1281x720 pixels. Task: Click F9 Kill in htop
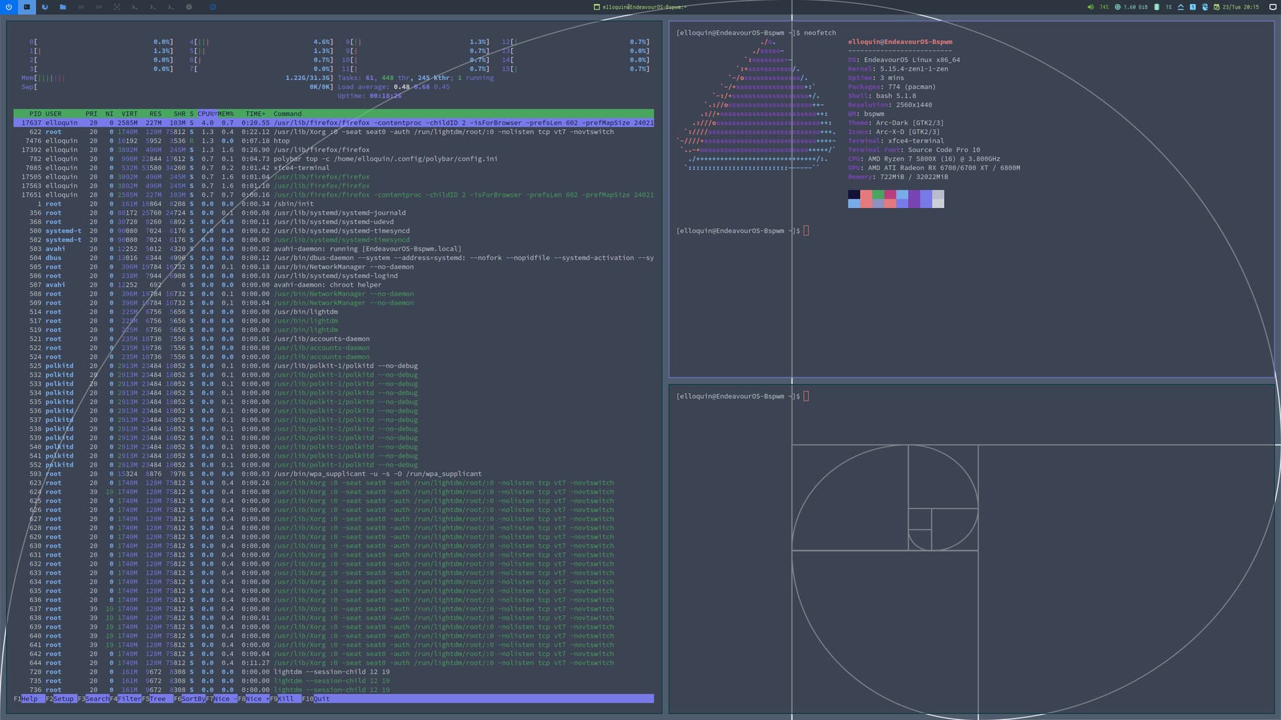[286, 699]
